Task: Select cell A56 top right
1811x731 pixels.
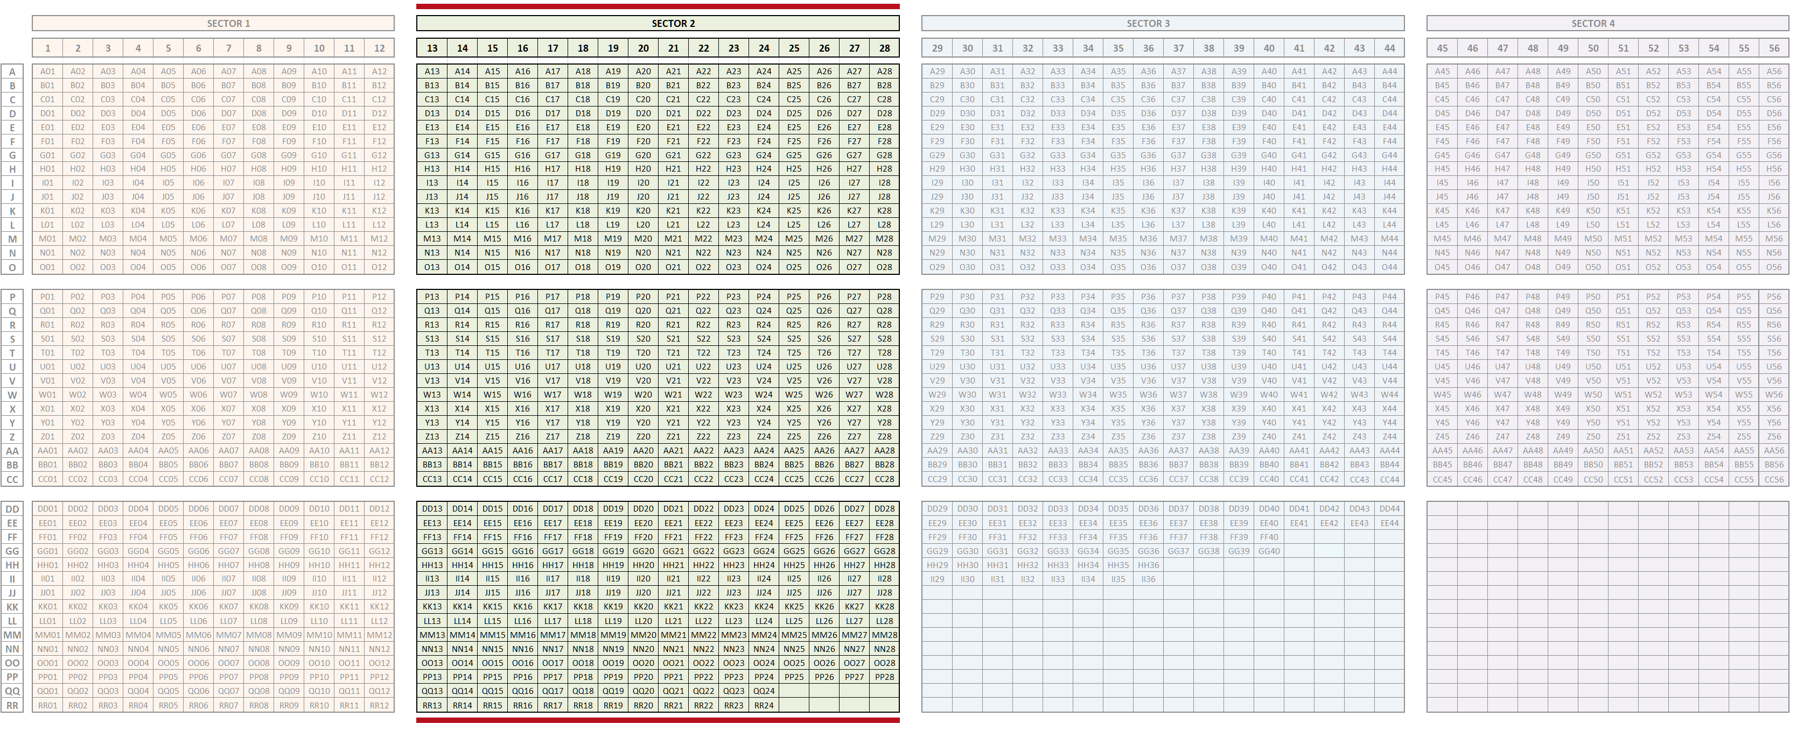Action: click(1774, 72)
